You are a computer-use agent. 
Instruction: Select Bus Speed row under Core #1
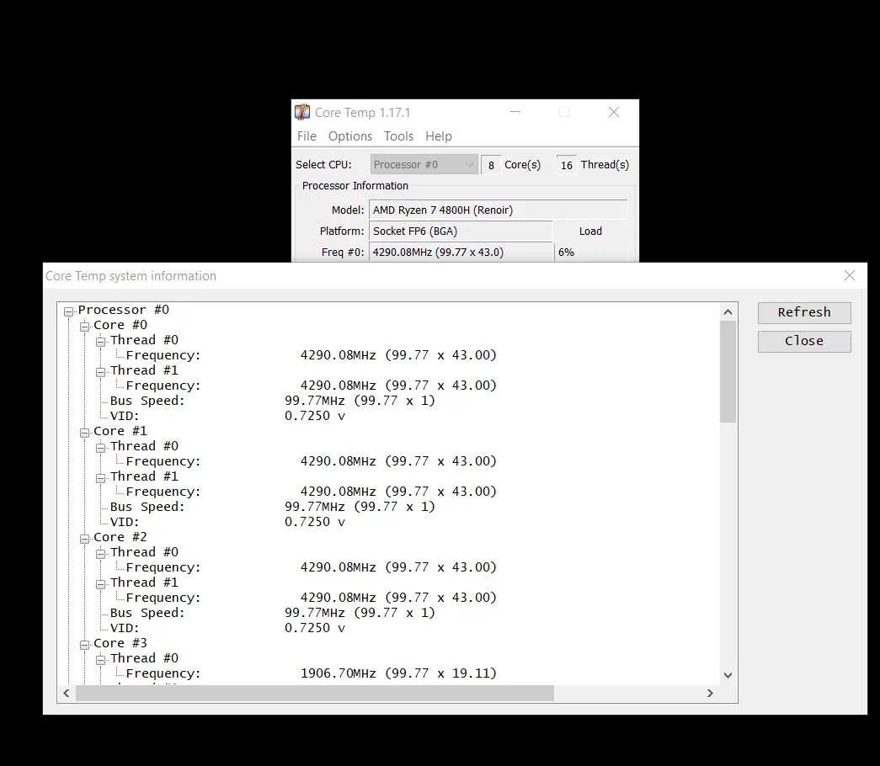point(273,507)
